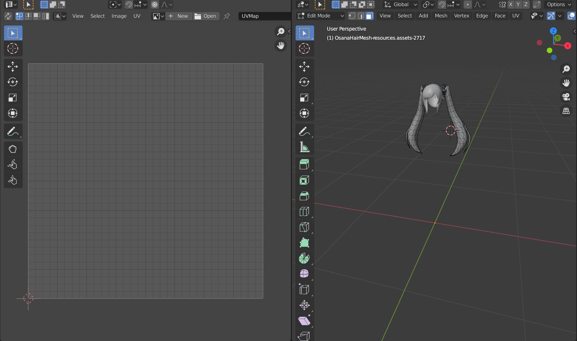577x341 pixels.
Task: Pick the Bevel tool
Action: pyautogui.click(x=304, y=196)
